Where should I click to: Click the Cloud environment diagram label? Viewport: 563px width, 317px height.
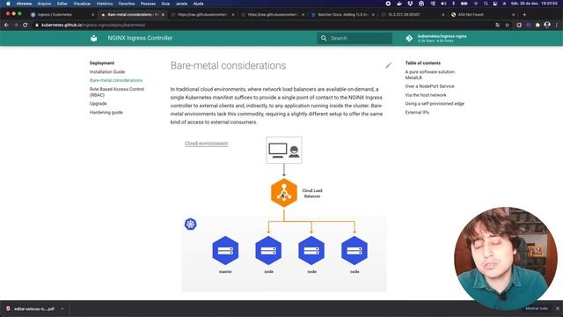(206, 144)
